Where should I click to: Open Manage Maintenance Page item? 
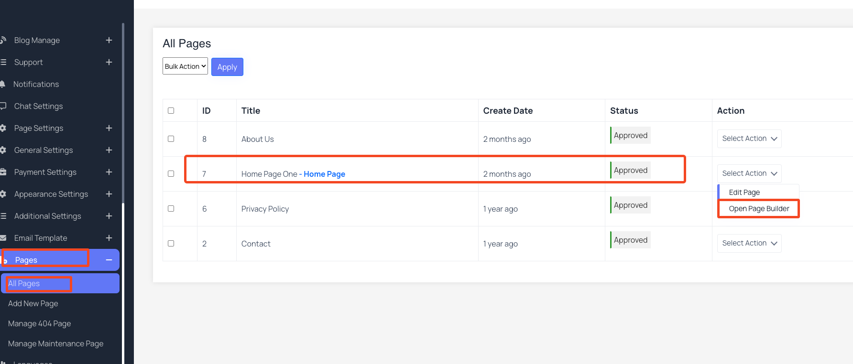(55, 343)
